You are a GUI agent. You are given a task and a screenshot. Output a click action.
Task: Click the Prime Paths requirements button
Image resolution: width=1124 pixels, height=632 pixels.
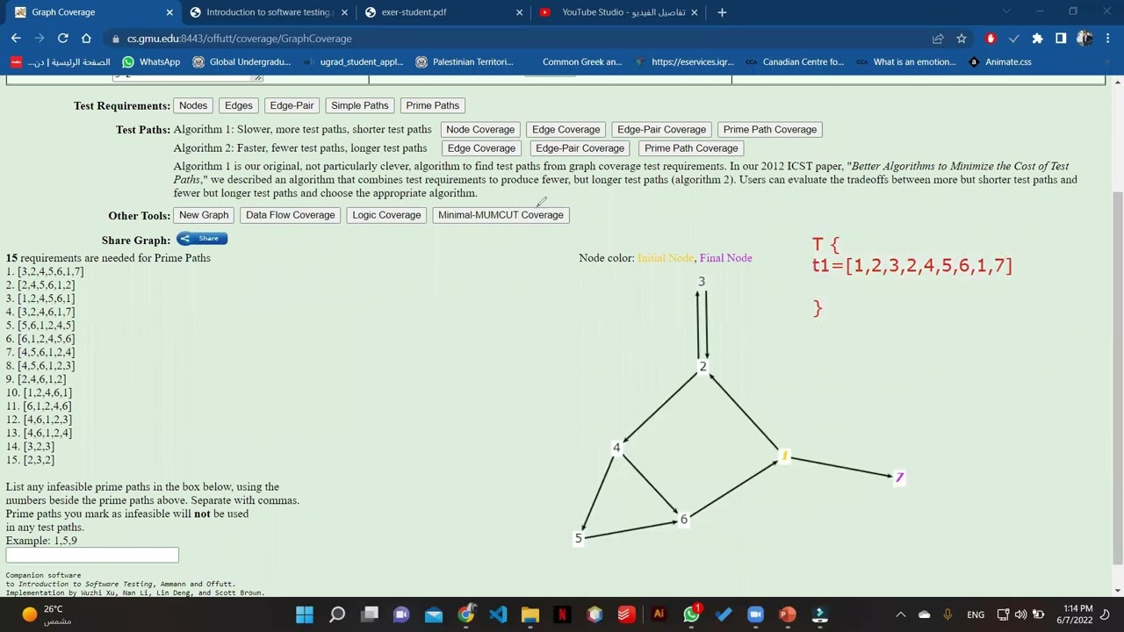[432, 105]
